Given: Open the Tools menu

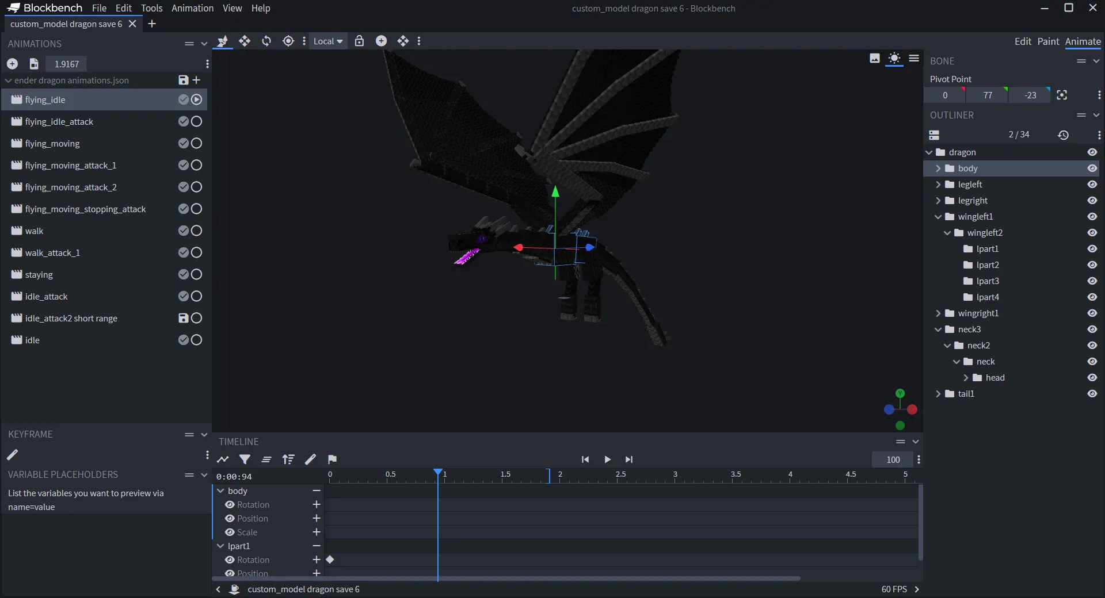Looking at the screenshot, I should tap(152, 8).
